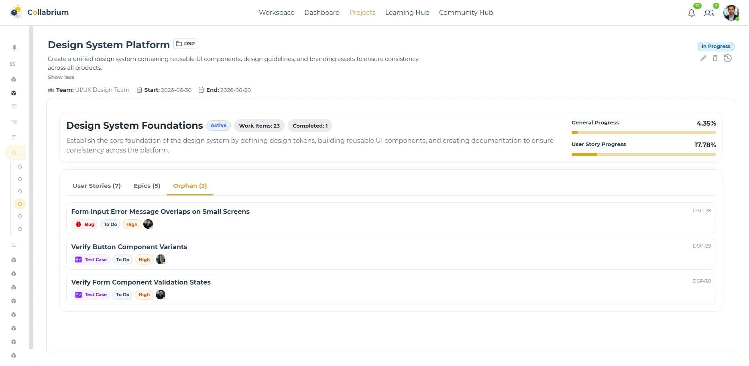The height and width of the screenshot is (366, 749).
Task: Click the gray cube icon just below the chart icon
Action: pos(14,260)
